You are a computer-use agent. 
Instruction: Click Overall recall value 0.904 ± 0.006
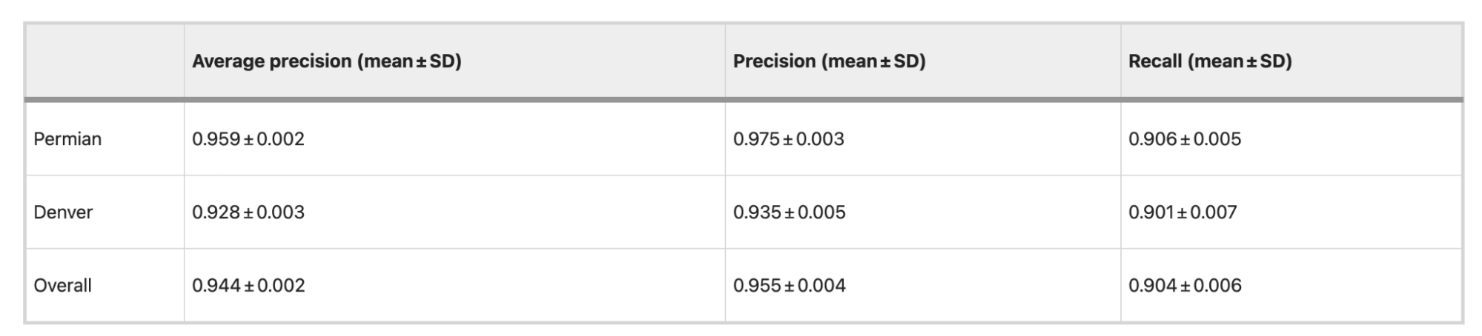(1185, 286)
